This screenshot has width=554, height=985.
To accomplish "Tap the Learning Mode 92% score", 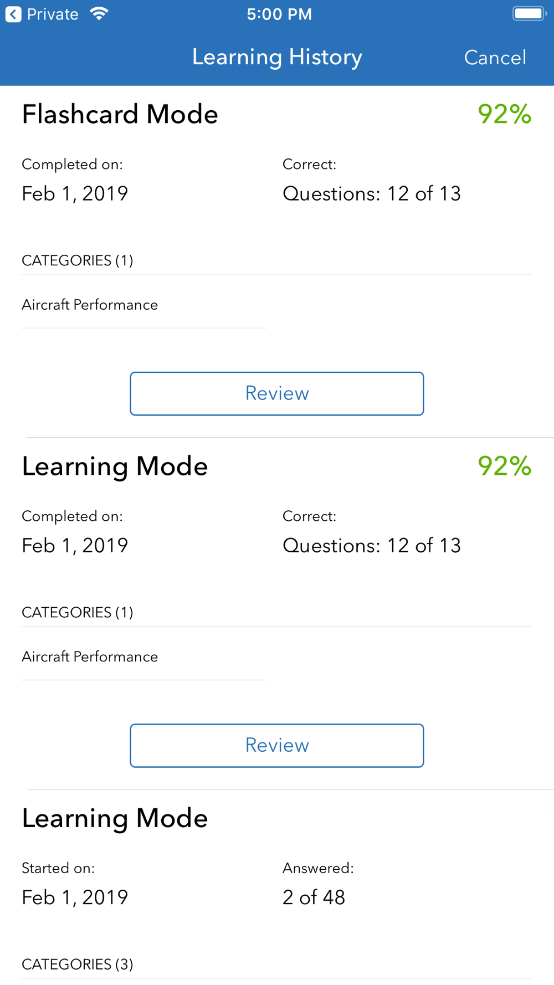I will (x=504, y=466).
